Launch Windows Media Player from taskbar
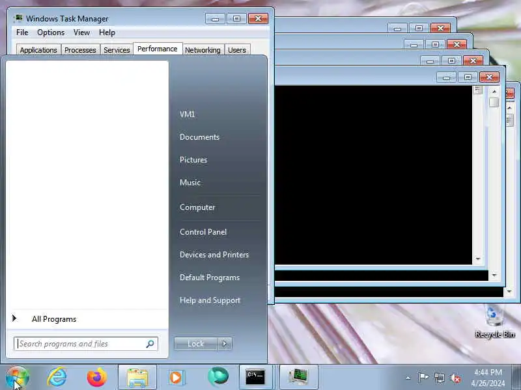The image size is (521, 390). (176, 378)
